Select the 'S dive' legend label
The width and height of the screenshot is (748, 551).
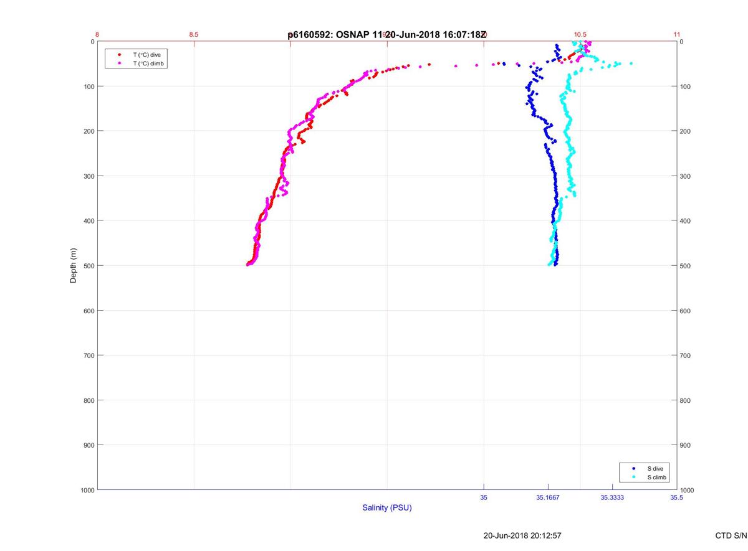(x=655, y=468)
